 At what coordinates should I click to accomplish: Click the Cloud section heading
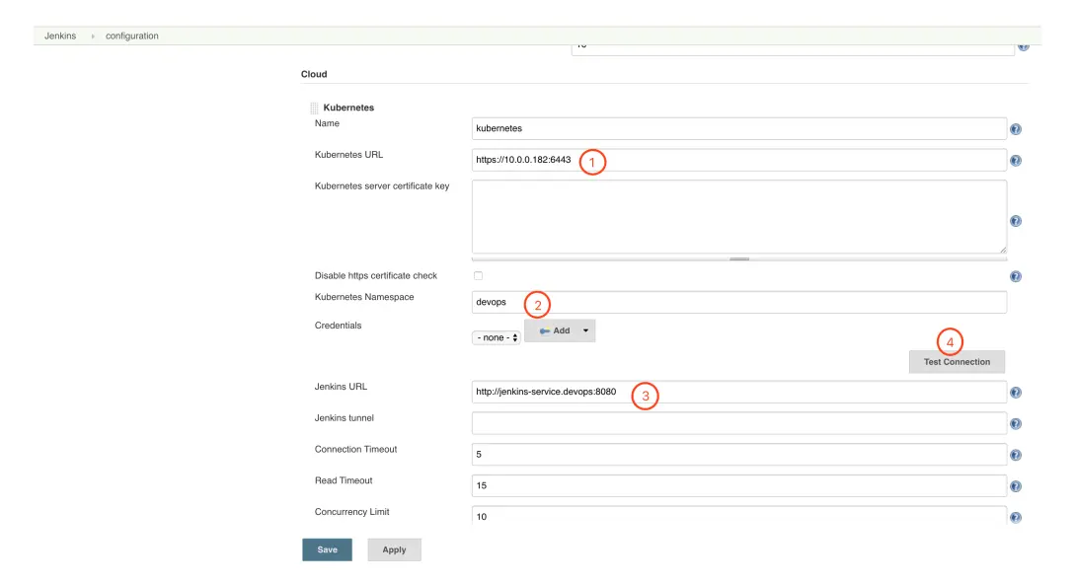click(314, 74)
